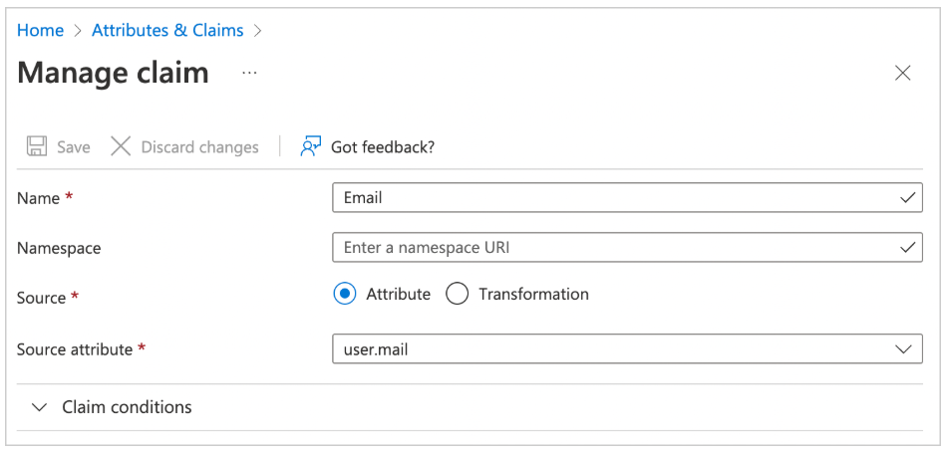Navigate to Attributes & Claims breadcrumb
The height and width of the screenshot is (451, 945).
(167, 31)
